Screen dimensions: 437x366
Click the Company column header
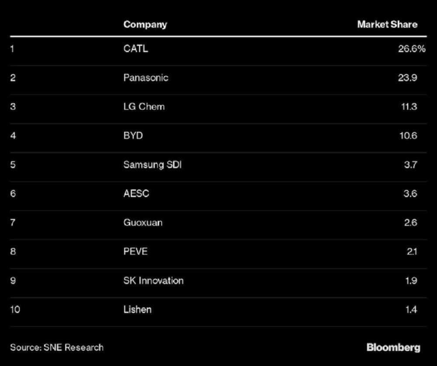tap(145, 24)
